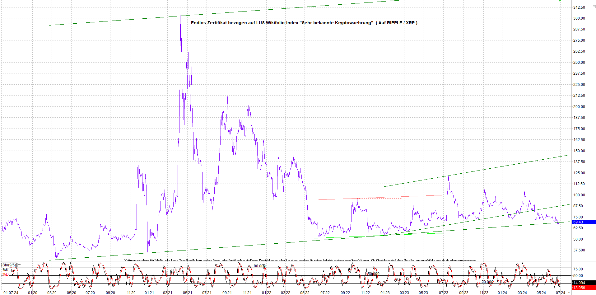Click the 100.00 price axis label
Screen dimensions: 596x295
pyautogui.click(x=579, y=195)
